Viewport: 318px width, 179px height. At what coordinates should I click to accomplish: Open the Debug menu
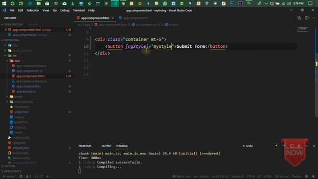pyautogui.click(x=65, y=10)
